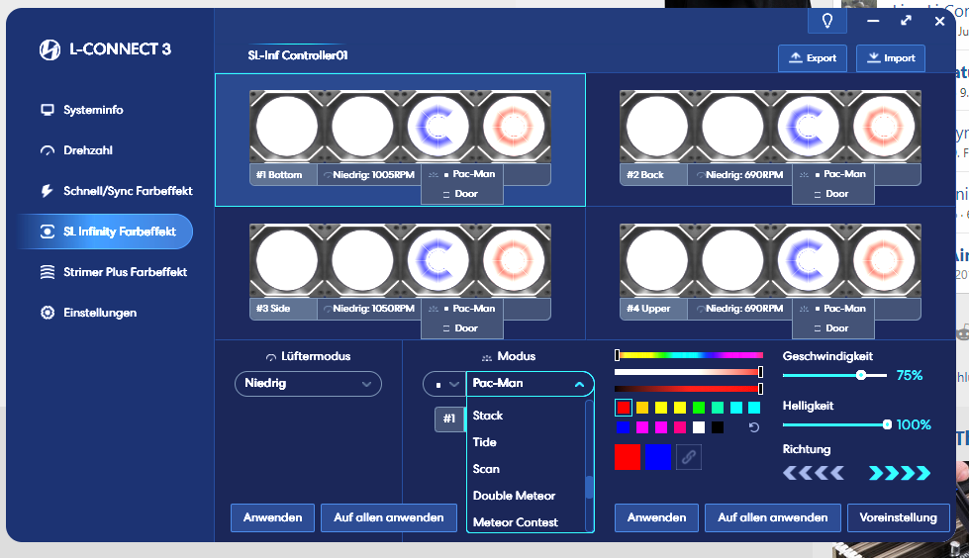
Task: Click the chain link colors icon
Action: point(689,457)
